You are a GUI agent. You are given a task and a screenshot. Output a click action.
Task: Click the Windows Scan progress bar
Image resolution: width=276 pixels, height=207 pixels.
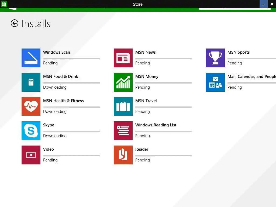click(x=71, y=58)
